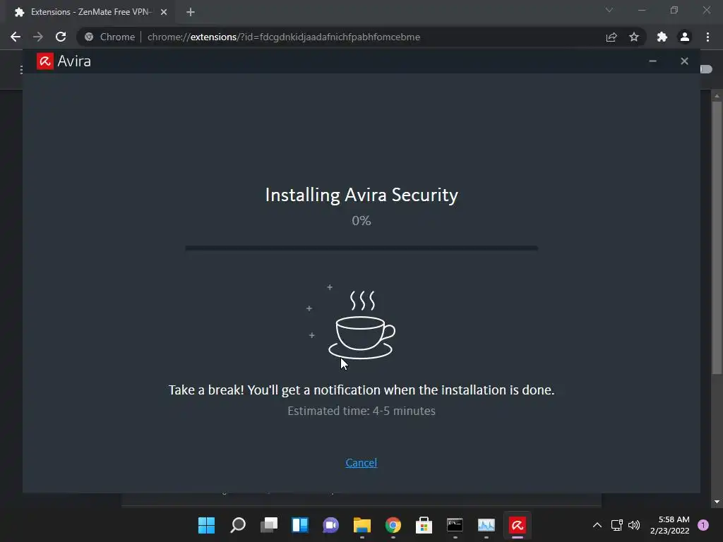Click the steaming coffee cup illustration

[361, 325]
